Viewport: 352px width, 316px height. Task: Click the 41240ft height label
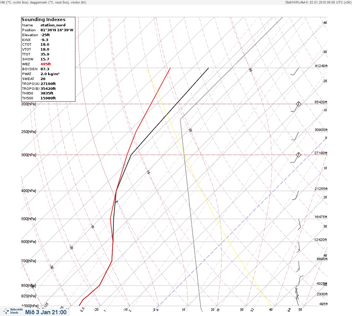(321, 66)
